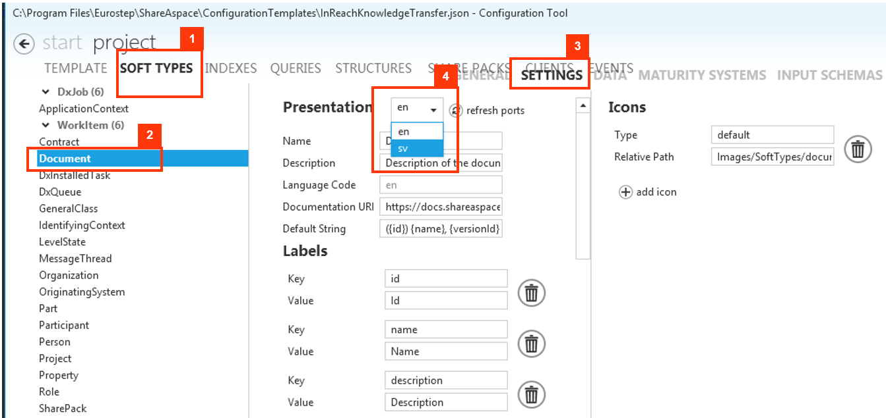Click the "add icon" plus button
The height and width of the screenshot is (418, 886).
(625, 192)
